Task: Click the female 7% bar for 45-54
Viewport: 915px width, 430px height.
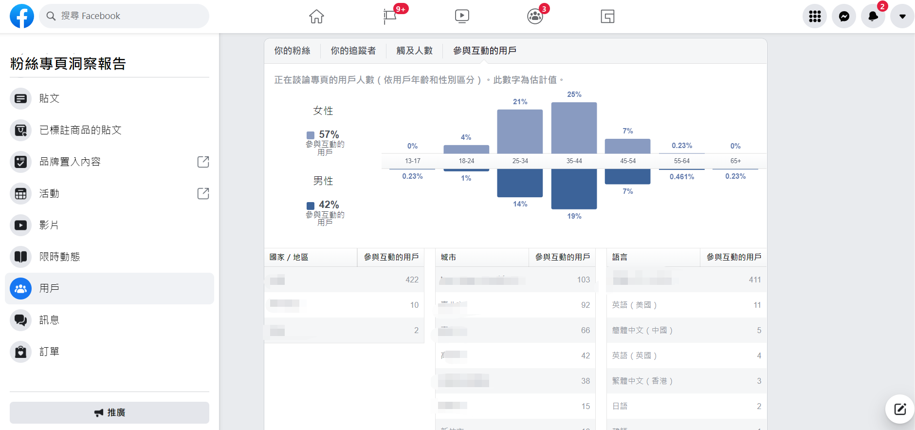Action: 627,146
